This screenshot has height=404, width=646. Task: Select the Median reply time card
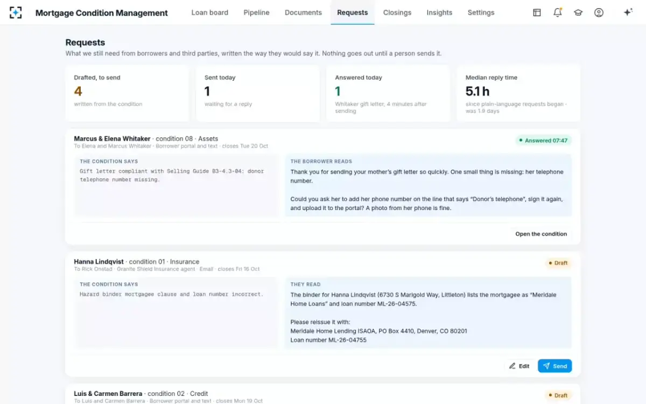point(518,93)
